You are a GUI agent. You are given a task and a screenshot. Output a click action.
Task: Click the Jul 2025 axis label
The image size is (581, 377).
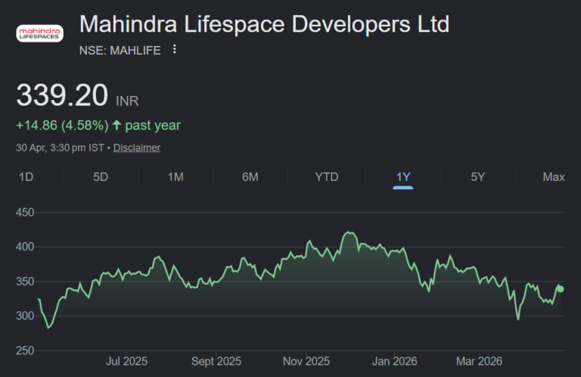(x=127, y=361)
